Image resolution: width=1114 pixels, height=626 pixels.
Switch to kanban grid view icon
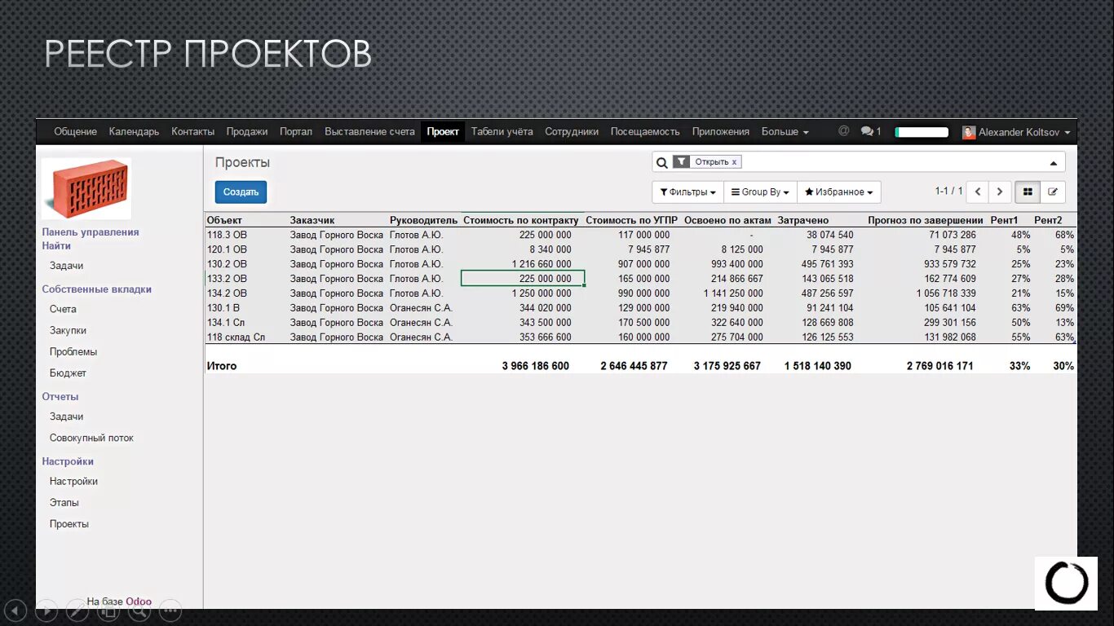coord(1028,192)
